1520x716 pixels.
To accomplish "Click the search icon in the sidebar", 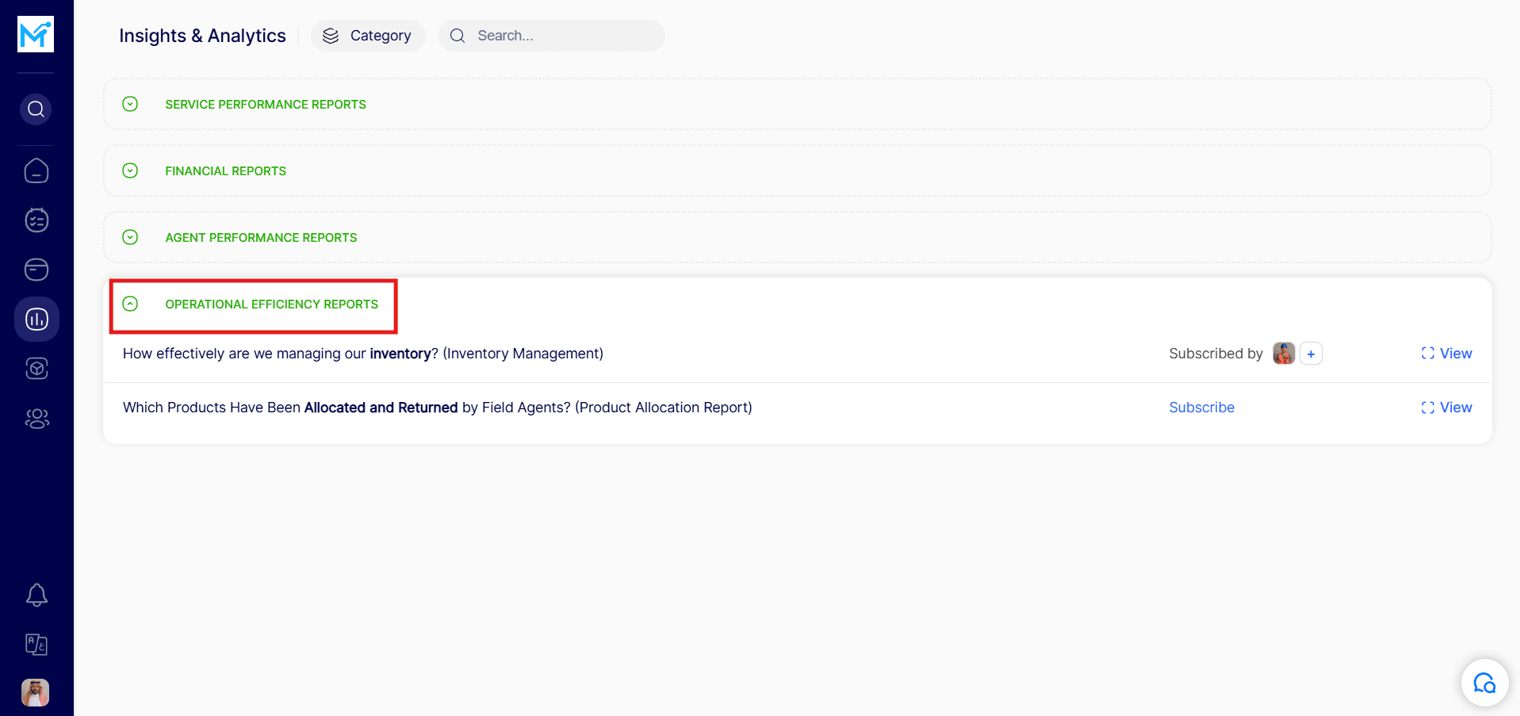I will [x=36, y=109].
